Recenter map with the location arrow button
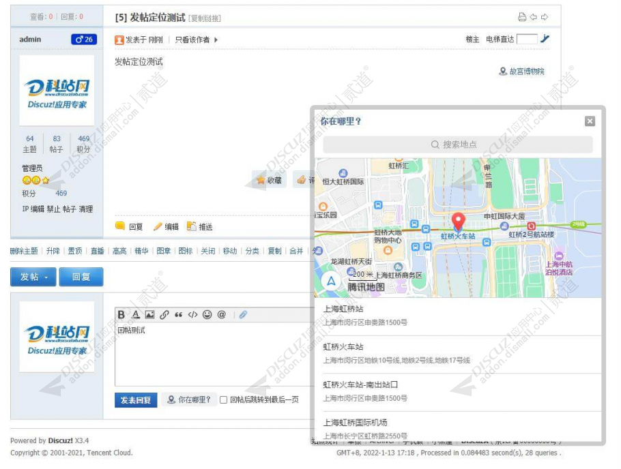The height and width of the screenshot is (469, 621). [331, 282]
